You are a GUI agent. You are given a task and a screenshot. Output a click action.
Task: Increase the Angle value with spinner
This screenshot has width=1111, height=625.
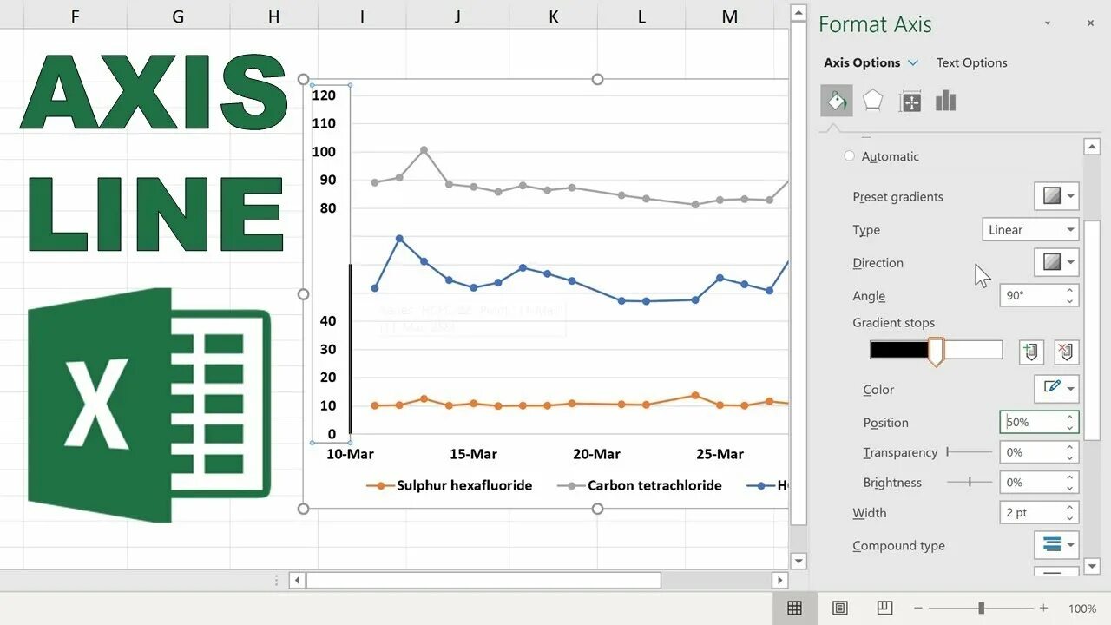click(x=1070, y=290)
